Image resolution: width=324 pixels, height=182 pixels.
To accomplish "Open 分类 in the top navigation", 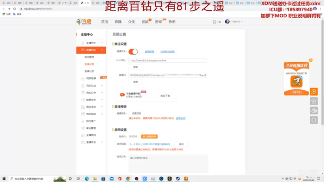I will point(131,22).
